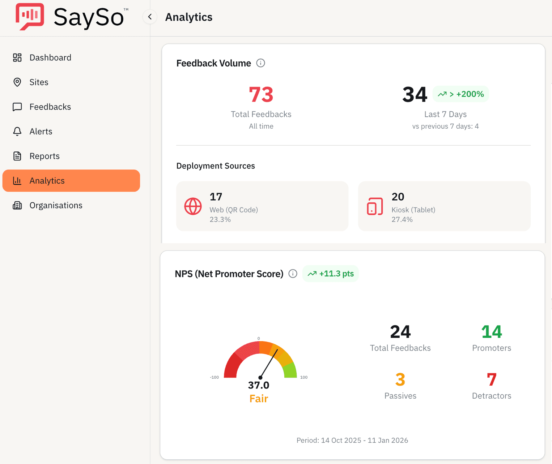Click the SaySo logo
Viewport: 552px width, 464px height.
pos(71,17)
